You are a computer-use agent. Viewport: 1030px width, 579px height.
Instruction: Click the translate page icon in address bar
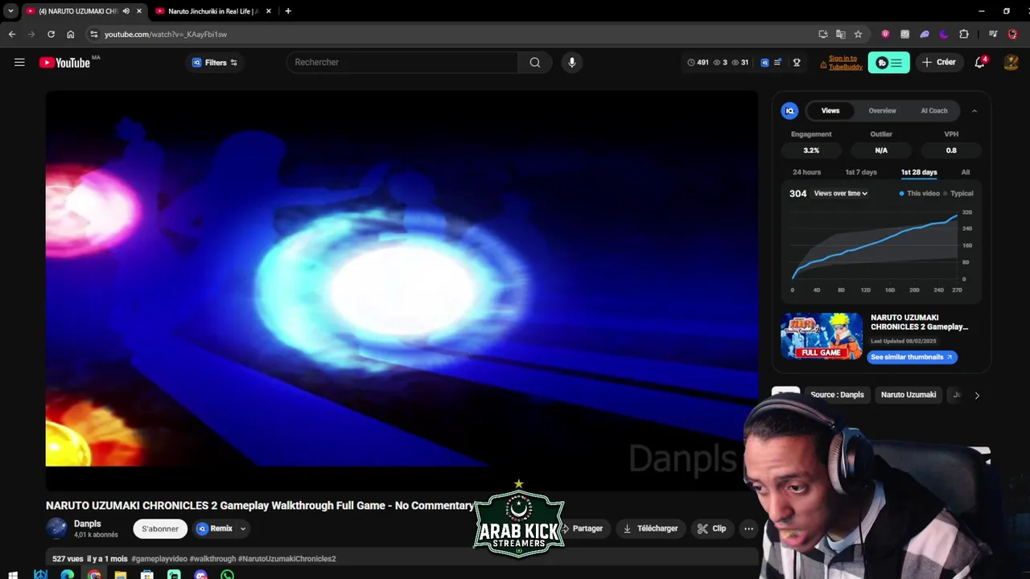[841, 34]
